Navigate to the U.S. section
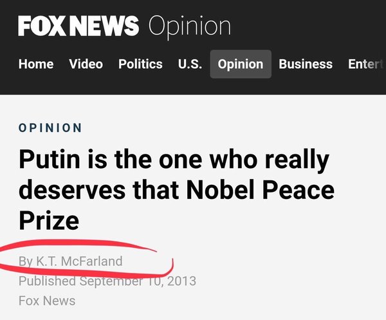The height and width of the screenshot is (320, 386). pyautogui.click(x=190, y=64)
